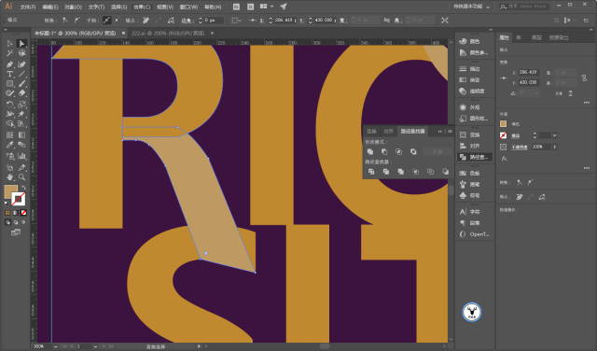
Task: Select the Hand tool
Action: pyautogui.click(x=10, y=176)
